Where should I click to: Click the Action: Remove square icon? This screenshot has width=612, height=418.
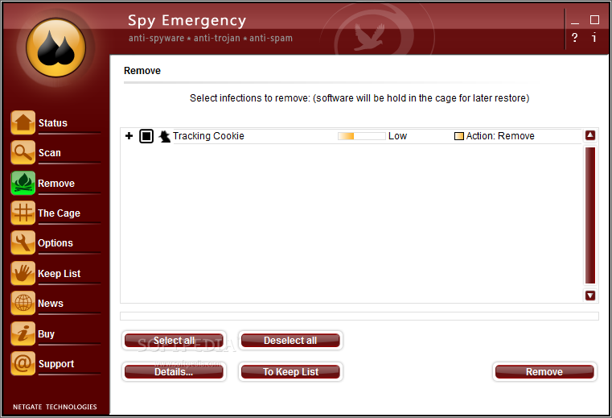(459, 136)
